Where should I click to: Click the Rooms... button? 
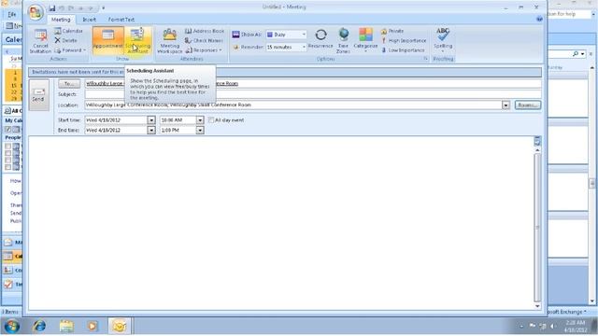coord(528,105)
